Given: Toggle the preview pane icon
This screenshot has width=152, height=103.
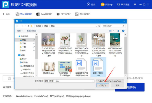Looking at the screenshot, I should (x=118, y=31).
